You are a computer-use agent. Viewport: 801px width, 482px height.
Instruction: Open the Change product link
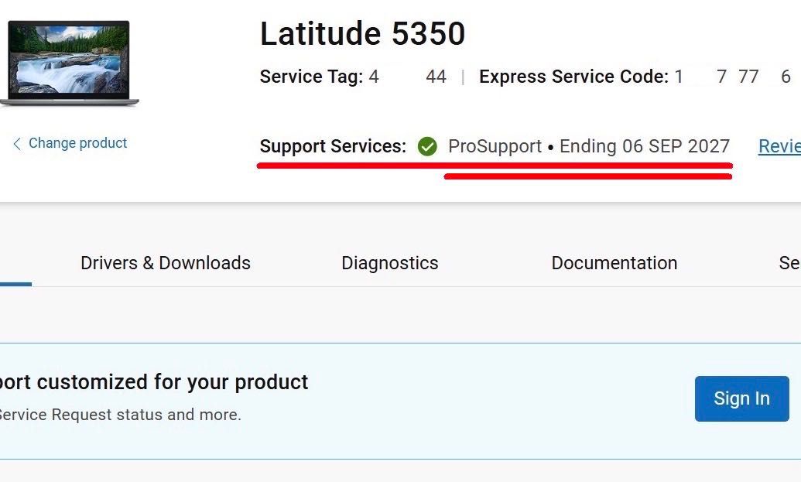pyautogui.click(x=77, y=143)
